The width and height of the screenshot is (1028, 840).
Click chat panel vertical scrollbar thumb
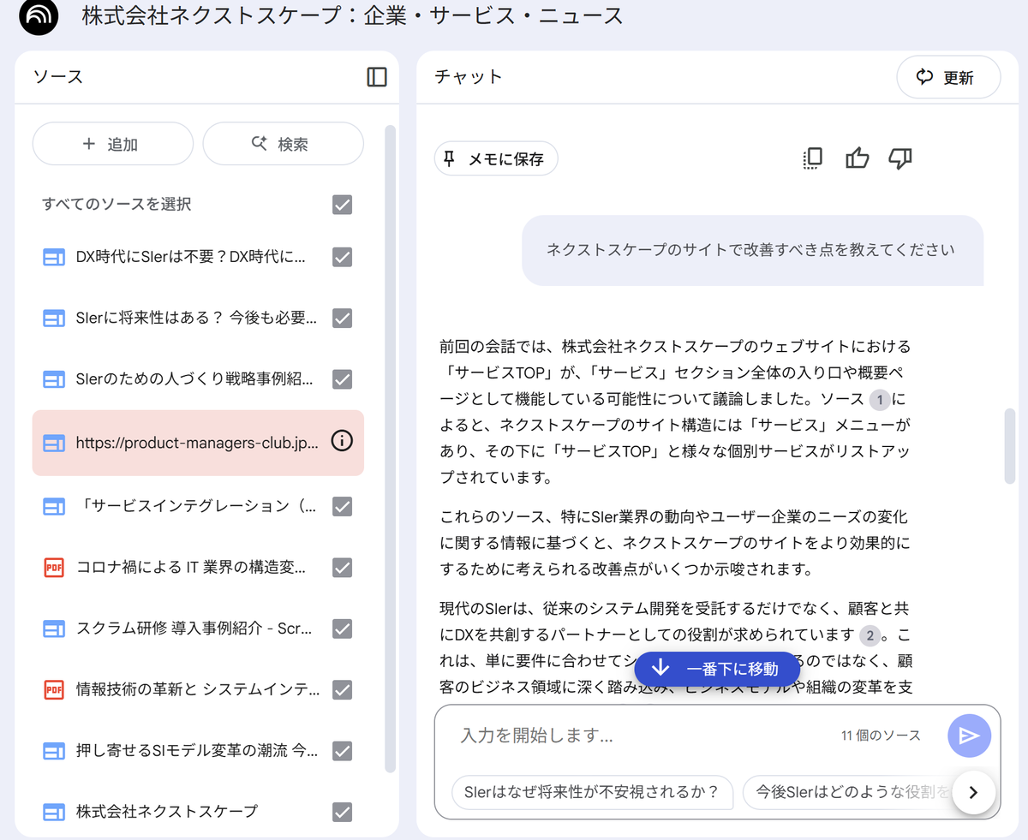click(x=1009, y=447)
